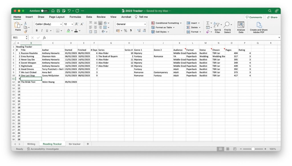Viewport: 292px width, 166px height.
Task: Expand the Conditional Formatting menu
Action: 167,23
